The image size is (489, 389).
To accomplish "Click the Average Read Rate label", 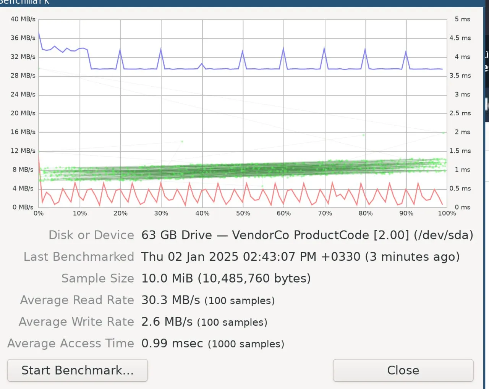I will click(77, 300).
